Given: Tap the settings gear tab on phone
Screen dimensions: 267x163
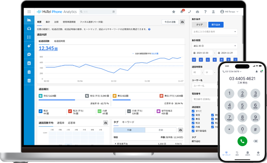Looking at the screenshot, I should click(x=258, y=153).
